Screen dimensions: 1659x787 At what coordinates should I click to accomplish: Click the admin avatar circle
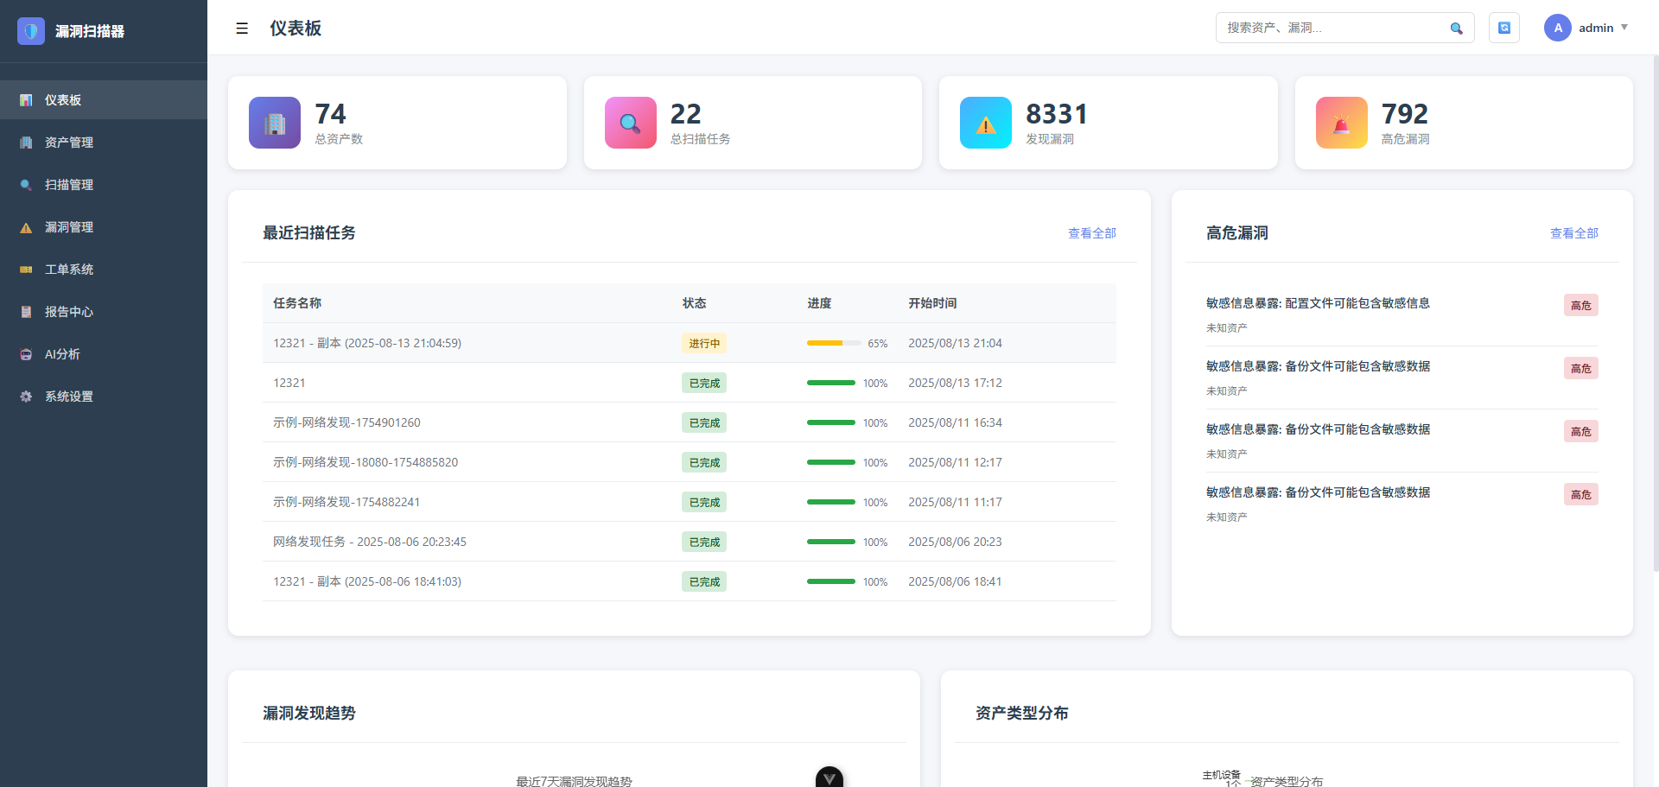pos(1557,28)
